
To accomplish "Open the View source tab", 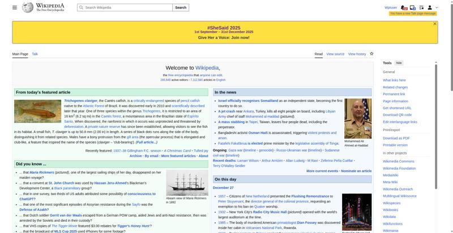I will [335, 54].
